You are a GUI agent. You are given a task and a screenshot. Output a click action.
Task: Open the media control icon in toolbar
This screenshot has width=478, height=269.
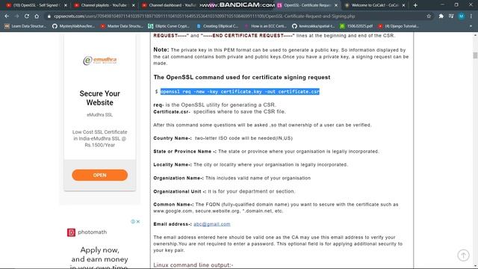[451, 16]
